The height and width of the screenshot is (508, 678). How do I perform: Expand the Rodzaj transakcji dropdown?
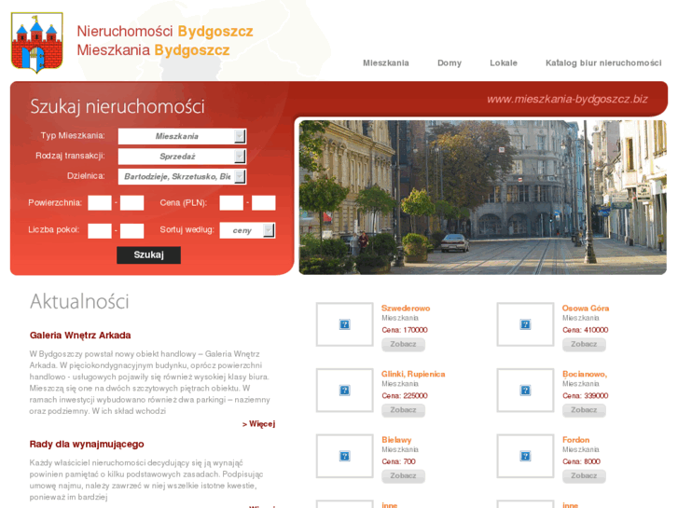[182, 156]
